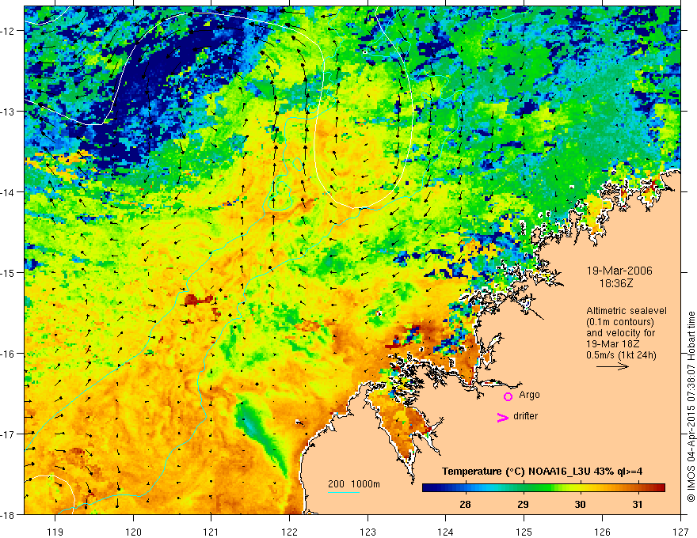Click the '120' longitude axis label
The height and width of the screenshot is (538, 697).
coord(133,532)
